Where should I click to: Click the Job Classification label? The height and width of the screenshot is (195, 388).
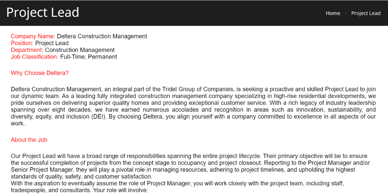(x=35, y=57)
